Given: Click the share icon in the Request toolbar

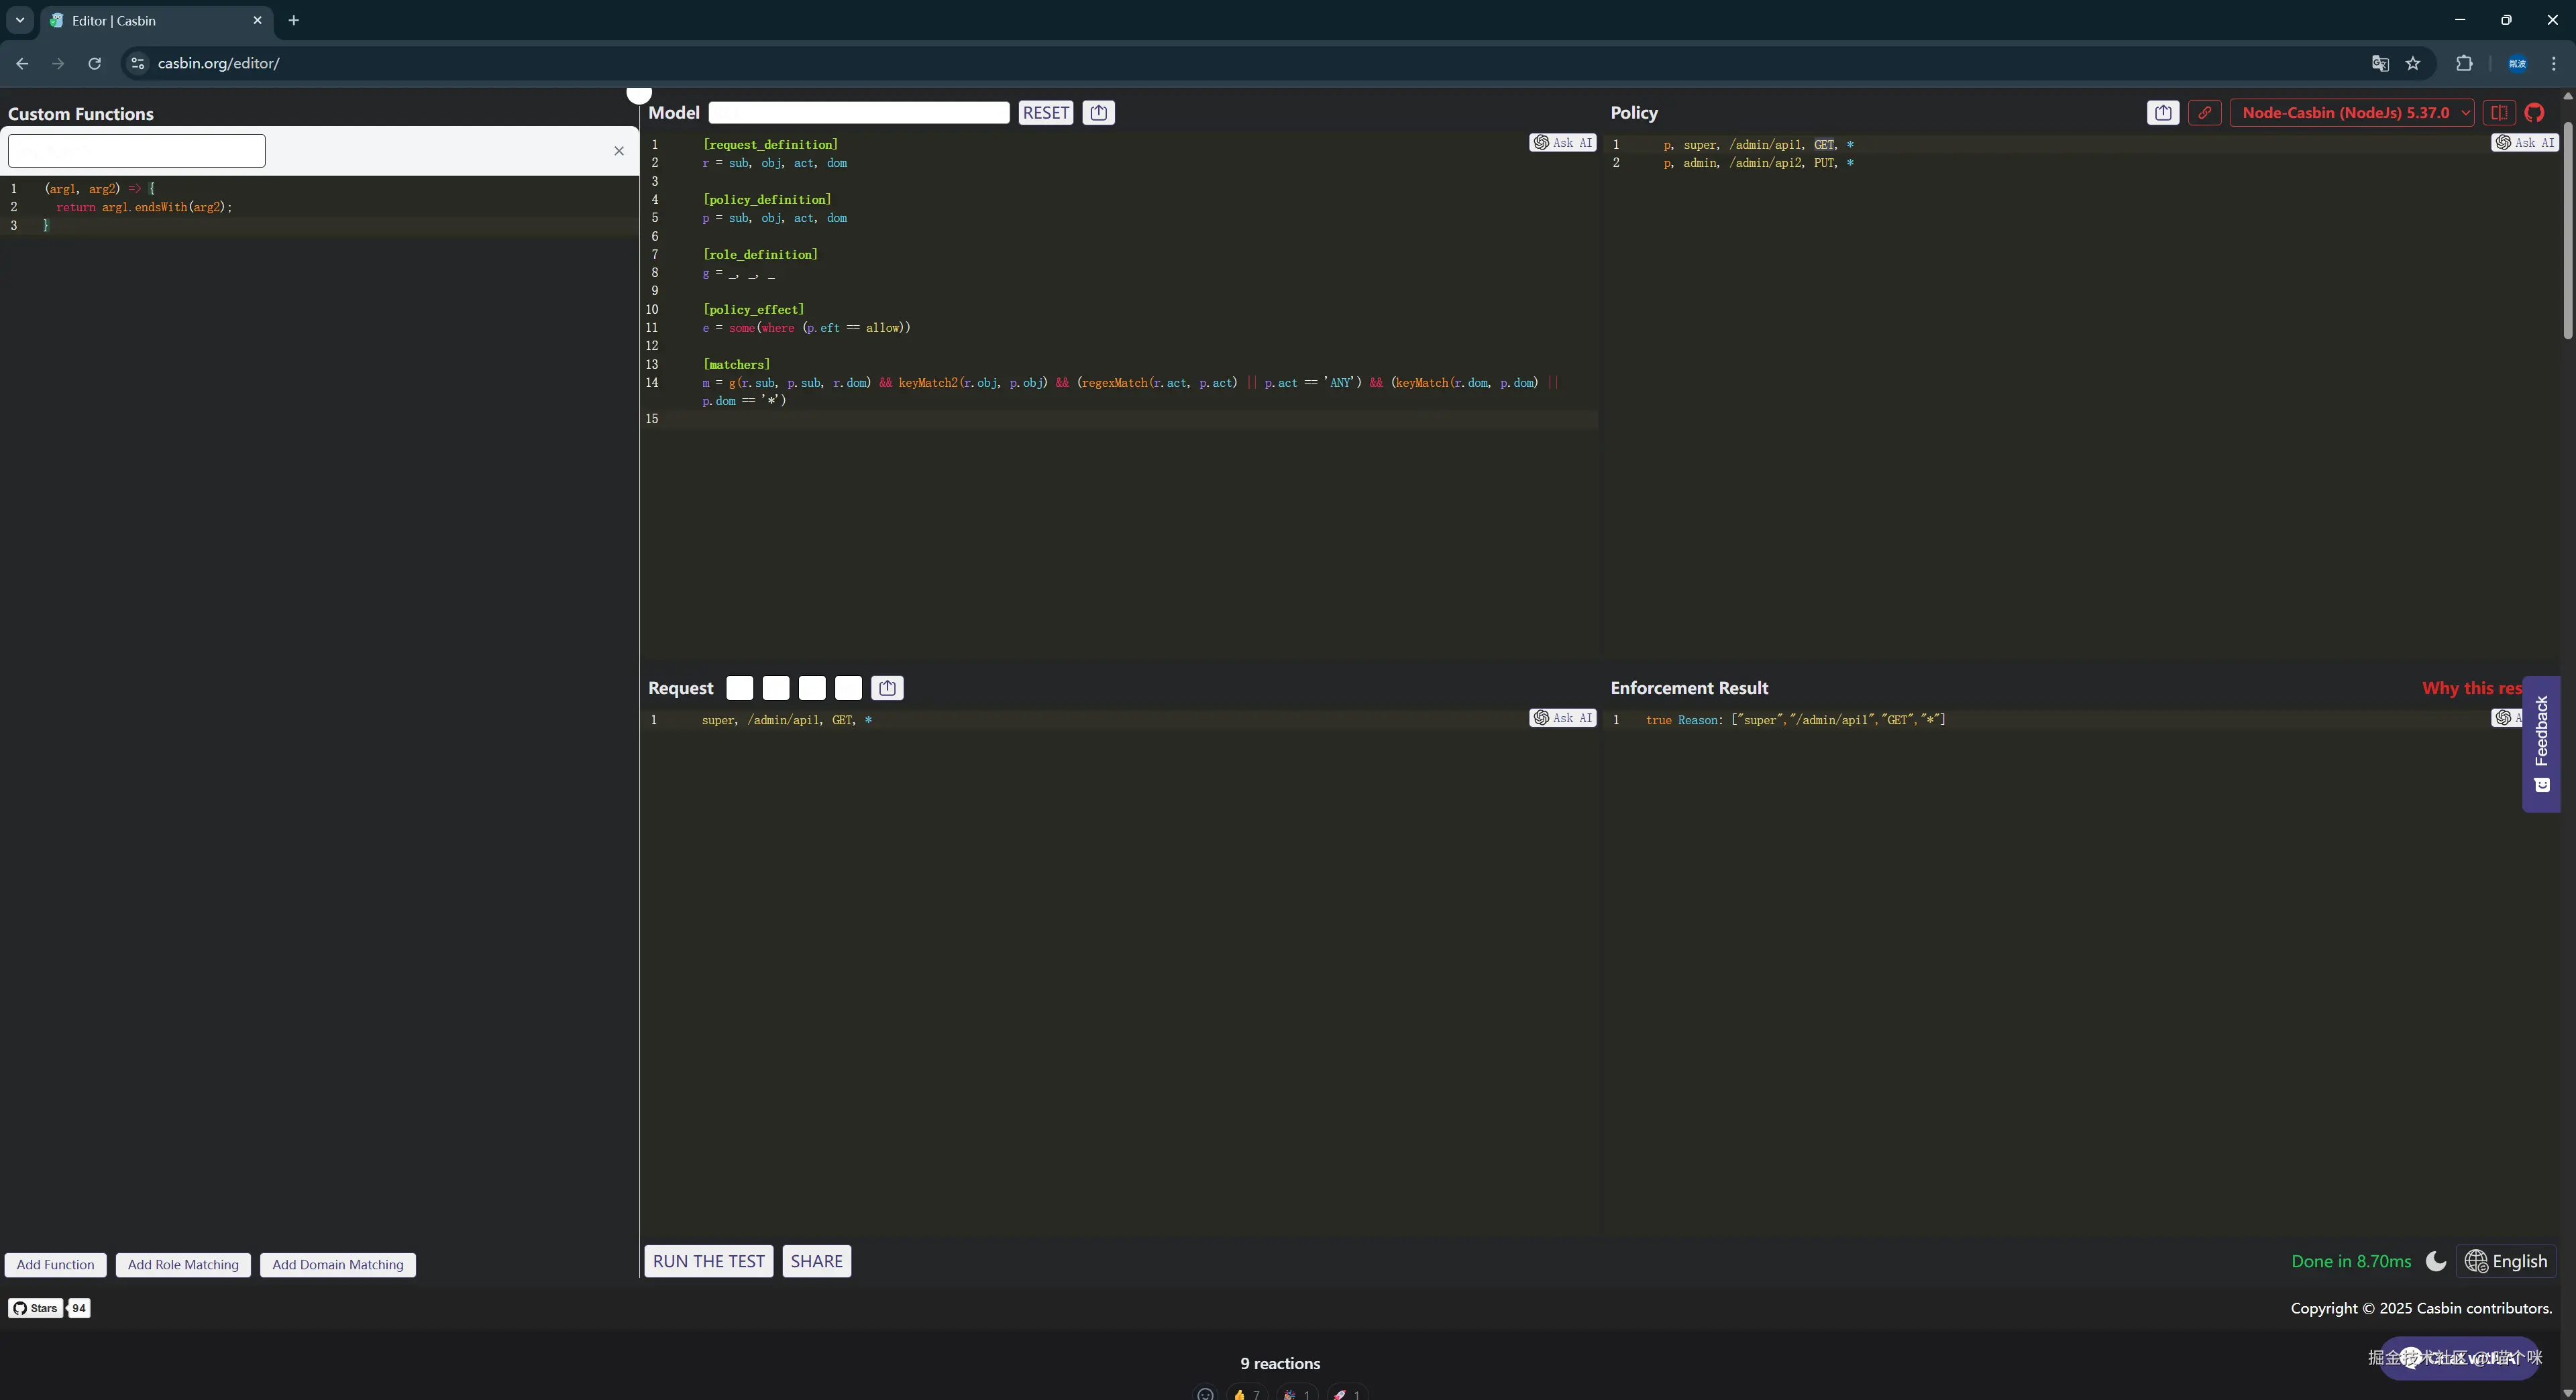Looking at the screenshot, I should (x=886, y=687).
